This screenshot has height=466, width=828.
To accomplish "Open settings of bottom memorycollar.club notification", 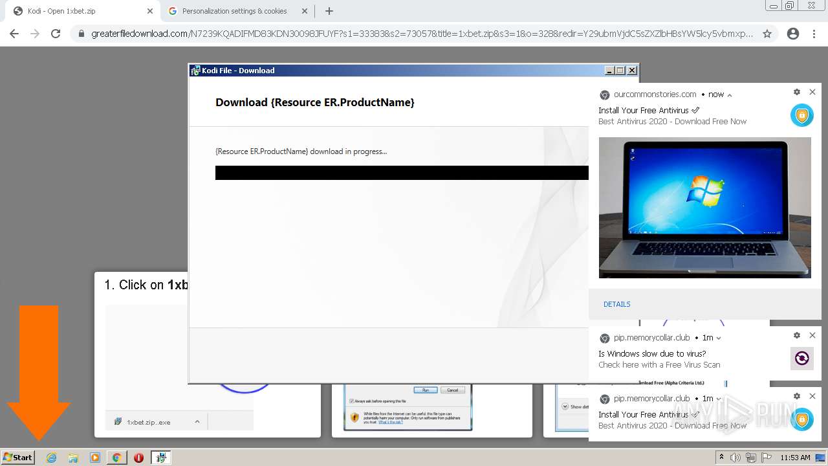I will click(x=797, y=397).
